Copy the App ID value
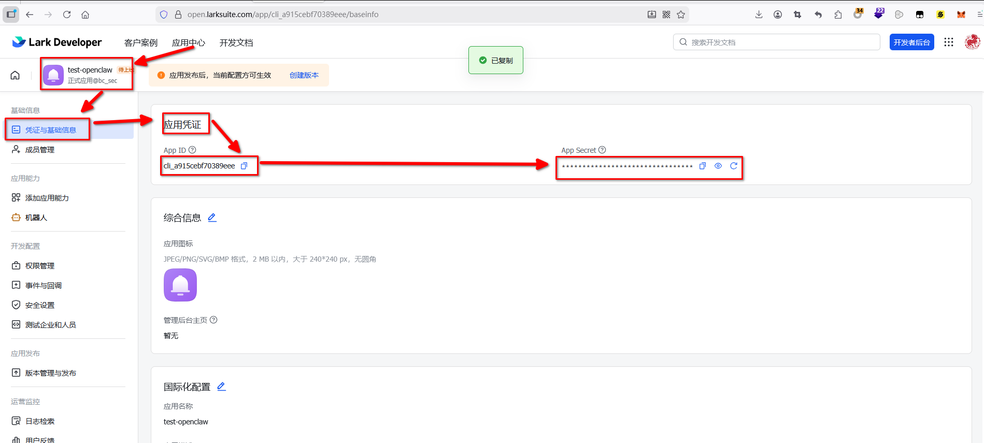984x443 pixels. tap(244, 166)
